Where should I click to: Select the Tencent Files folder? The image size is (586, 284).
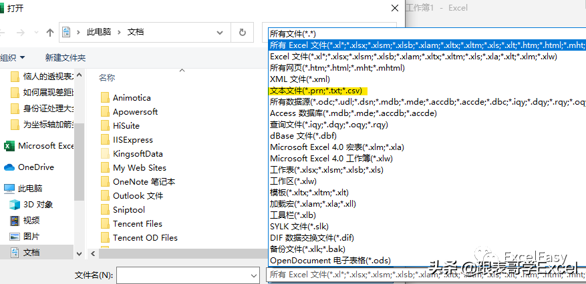tap(132, 224)
